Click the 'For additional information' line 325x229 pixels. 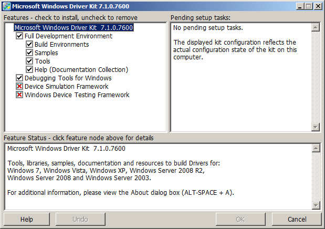[121, 193]
